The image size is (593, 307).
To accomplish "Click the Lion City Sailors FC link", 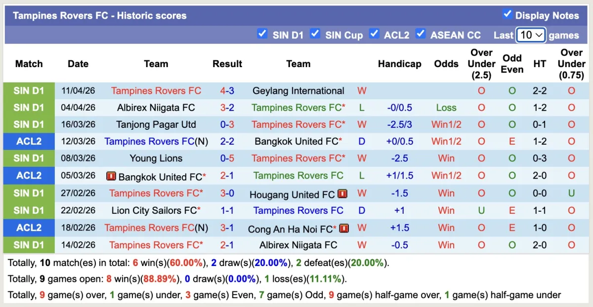I will point(154,211).
